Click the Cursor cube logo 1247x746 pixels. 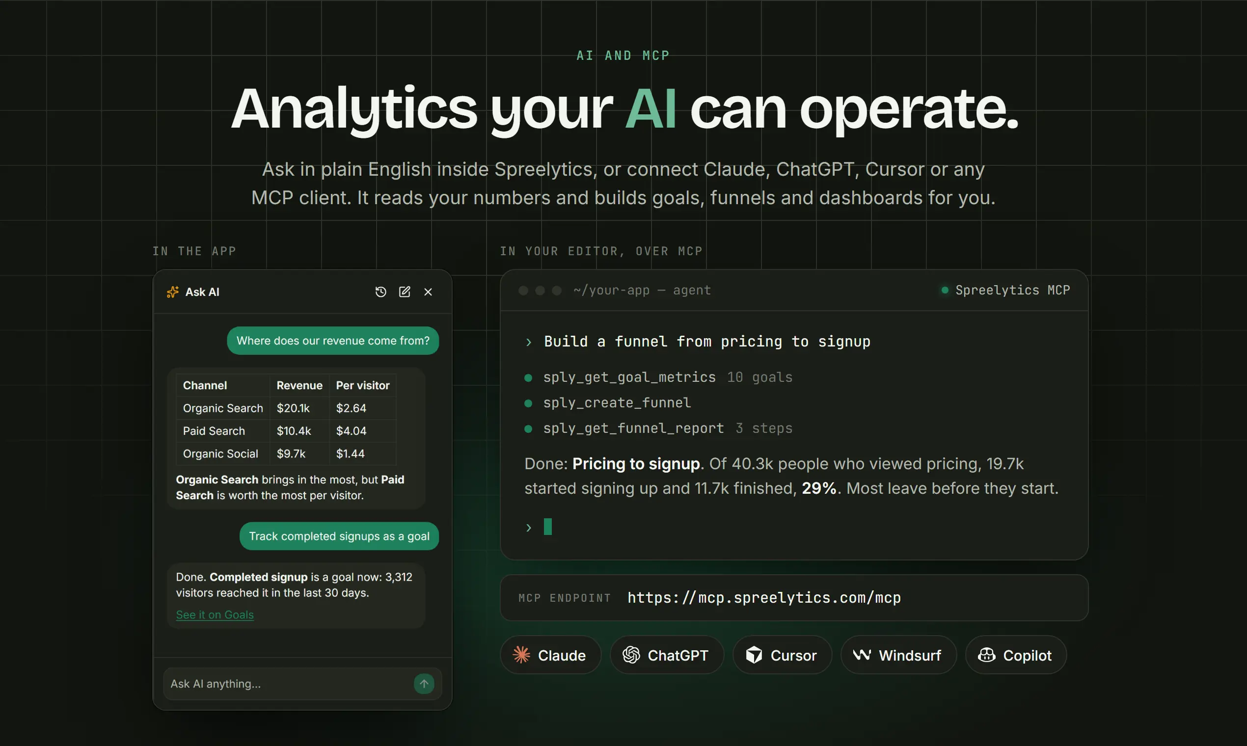[754, 655]
